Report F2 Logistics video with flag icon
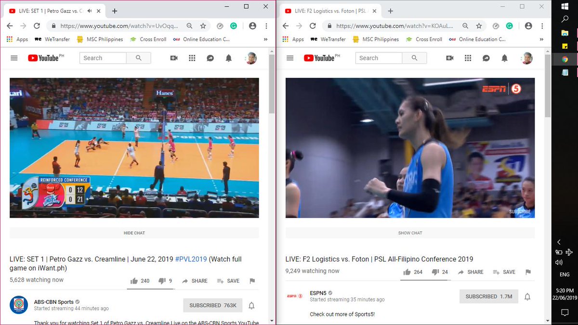 click(x=528, y=272)
